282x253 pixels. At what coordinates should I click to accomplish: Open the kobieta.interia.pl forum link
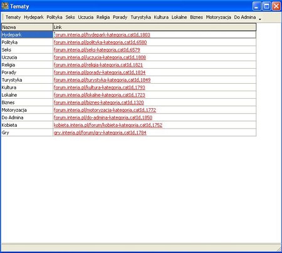coord(108,125)
